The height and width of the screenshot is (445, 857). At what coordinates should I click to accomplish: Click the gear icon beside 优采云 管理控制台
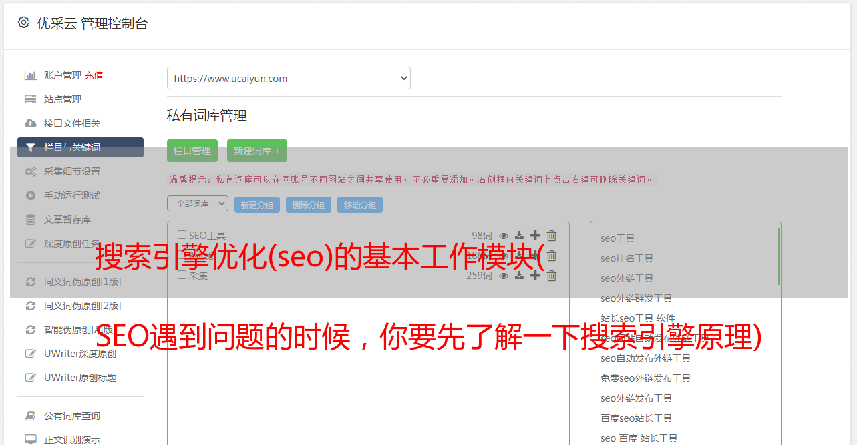[x=24, y=23]
